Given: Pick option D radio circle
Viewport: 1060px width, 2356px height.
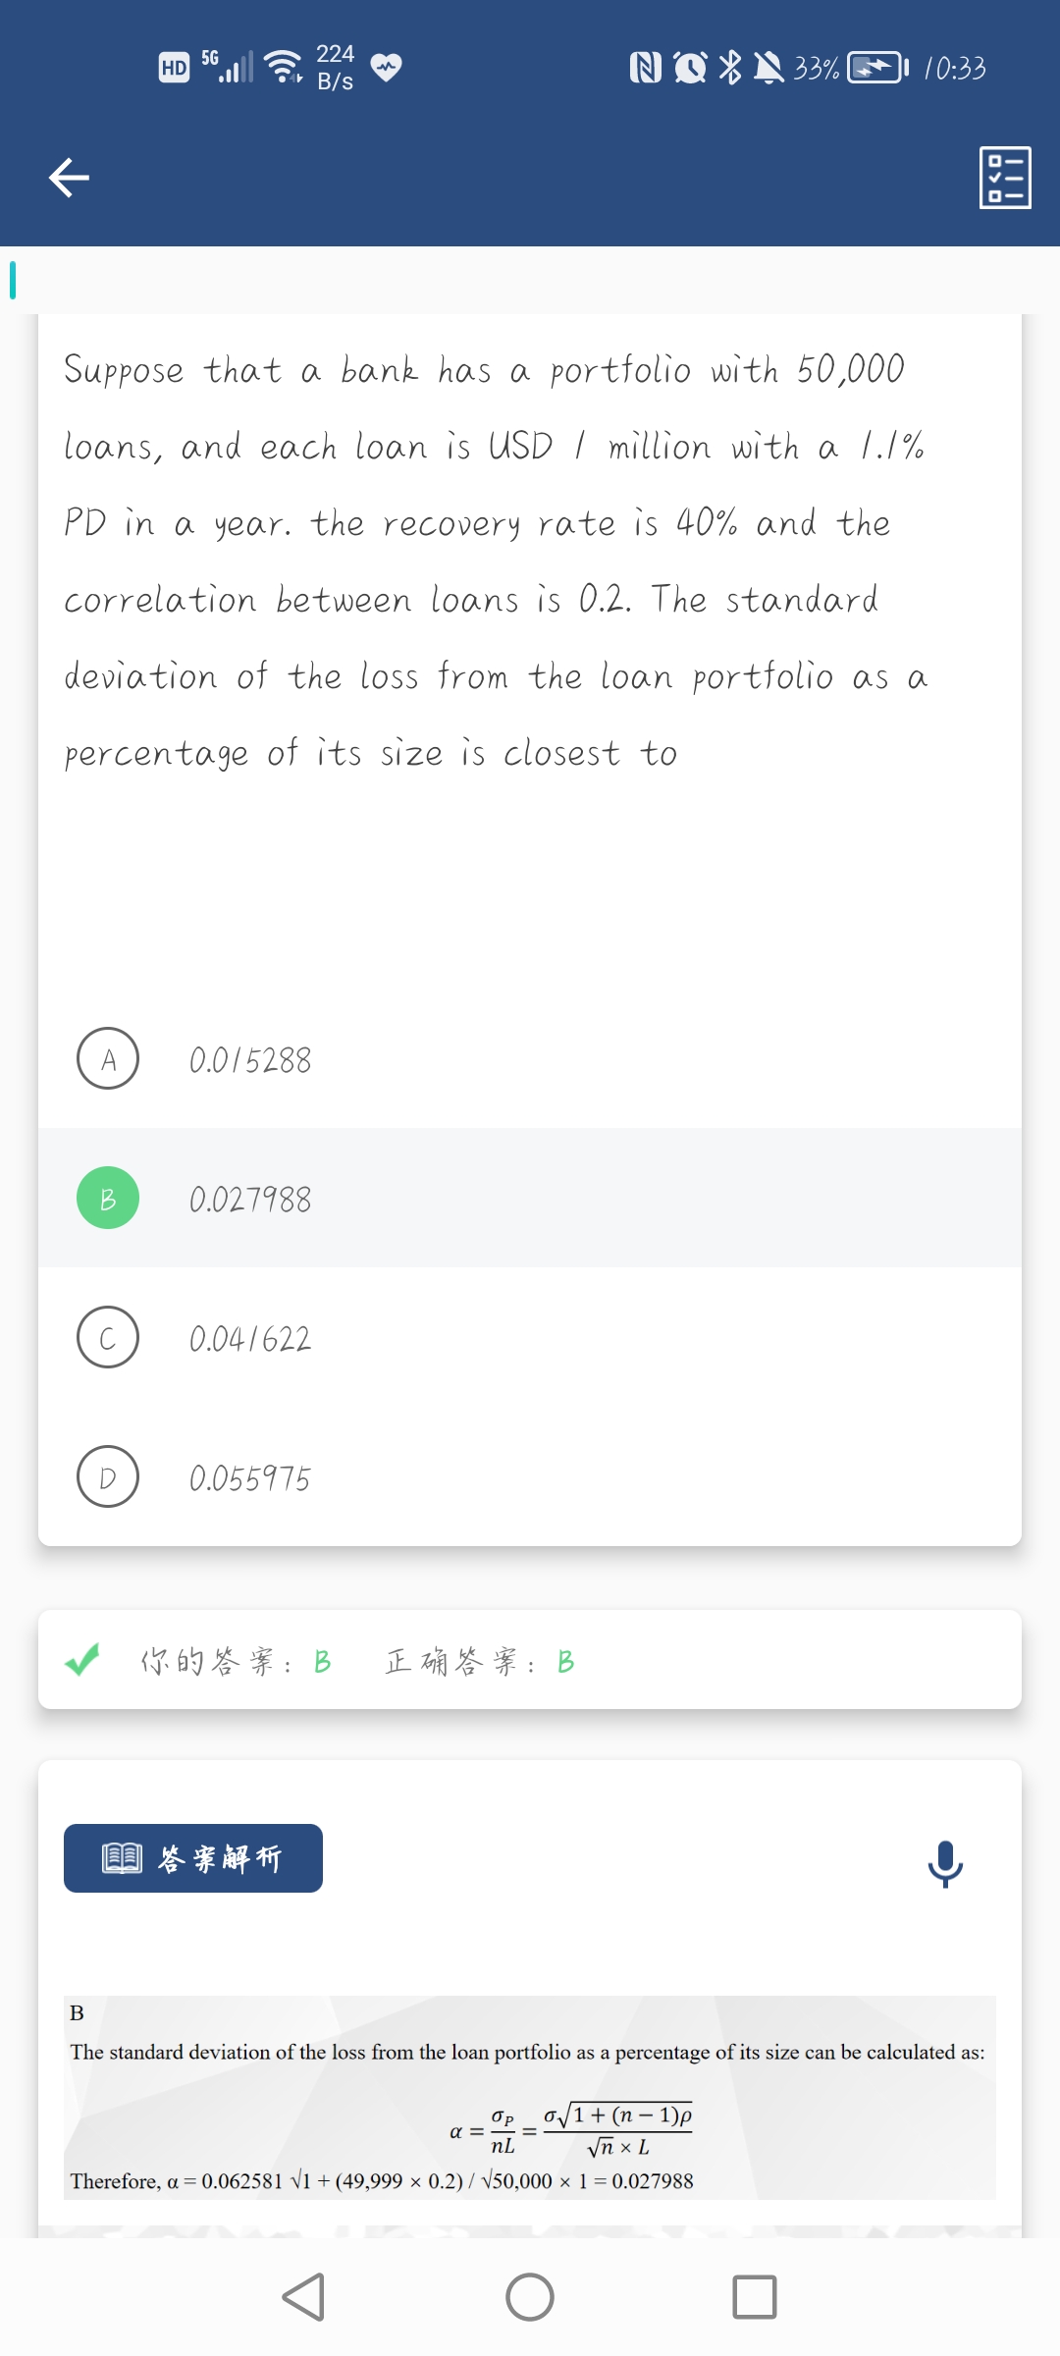Looking at the screenshot, I should pos(108,1476).
